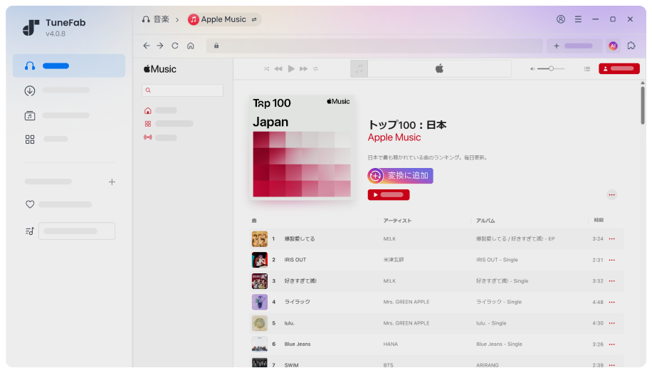Click the headphones music icon in sidebar

[30, 65]
